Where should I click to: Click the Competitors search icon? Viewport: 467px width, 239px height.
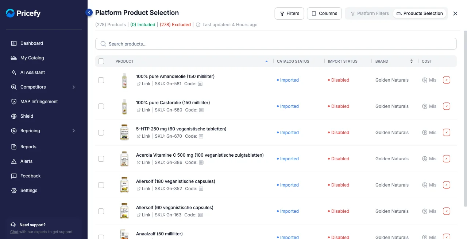click(x=14, y=87)
